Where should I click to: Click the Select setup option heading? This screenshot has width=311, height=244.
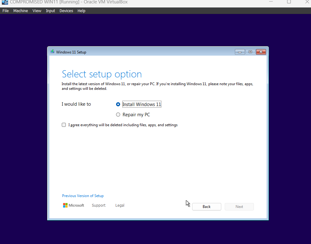[102, 74]
